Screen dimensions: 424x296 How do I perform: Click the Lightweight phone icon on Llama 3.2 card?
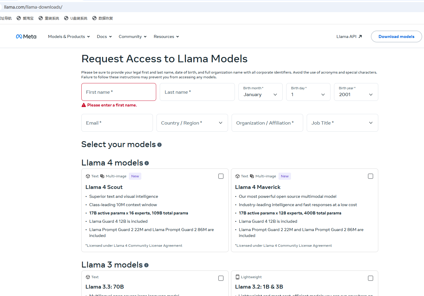click(237, 277)
